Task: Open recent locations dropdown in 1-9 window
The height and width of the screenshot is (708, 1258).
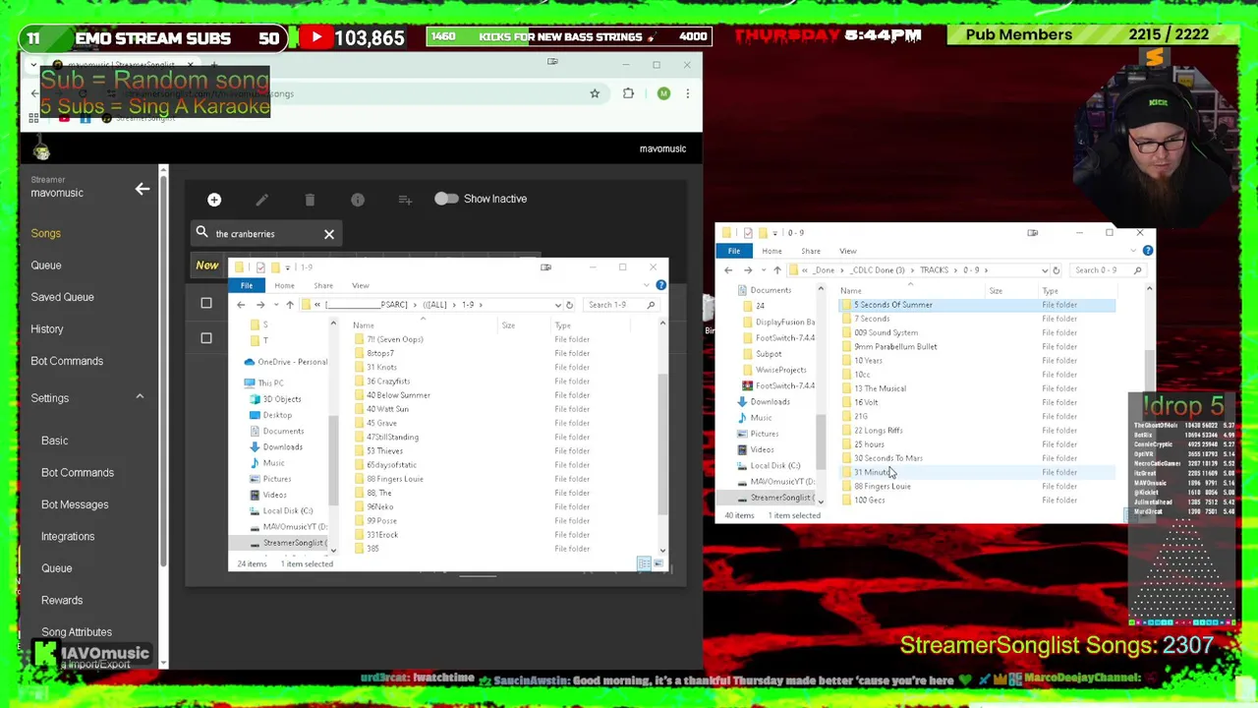Action: [x=275, y=305]
